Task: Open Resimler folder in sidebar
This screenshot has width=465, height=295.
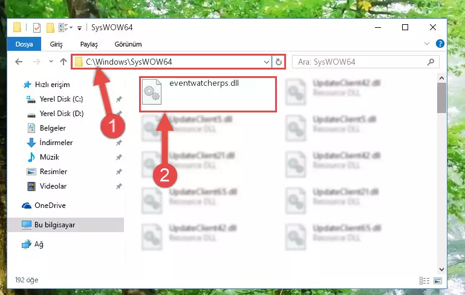Action: tap(53, 172)
